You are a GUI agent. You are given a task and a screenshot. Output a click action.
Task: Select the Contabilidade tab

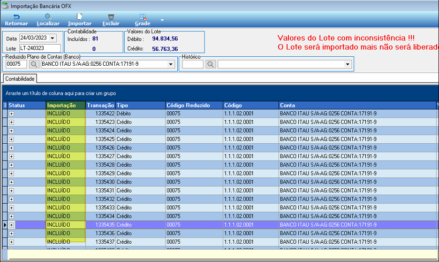point(20,79)
